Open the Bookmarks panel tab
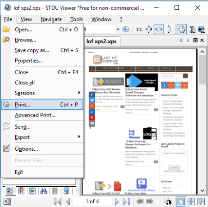208x207 pixels. 21,191
